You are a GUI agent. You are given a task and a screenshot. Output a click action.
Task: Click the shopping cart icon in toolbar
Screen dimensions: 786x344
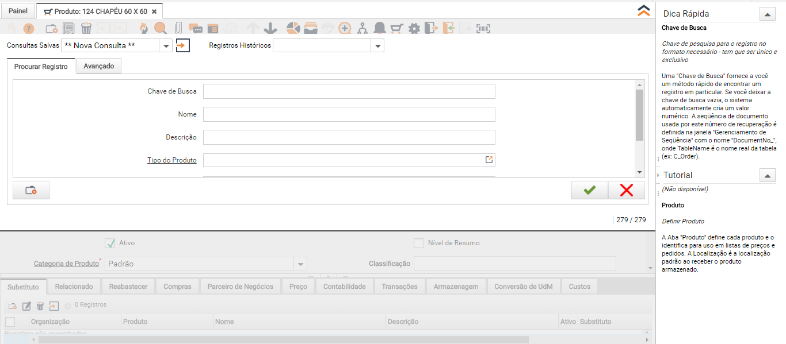396,28
